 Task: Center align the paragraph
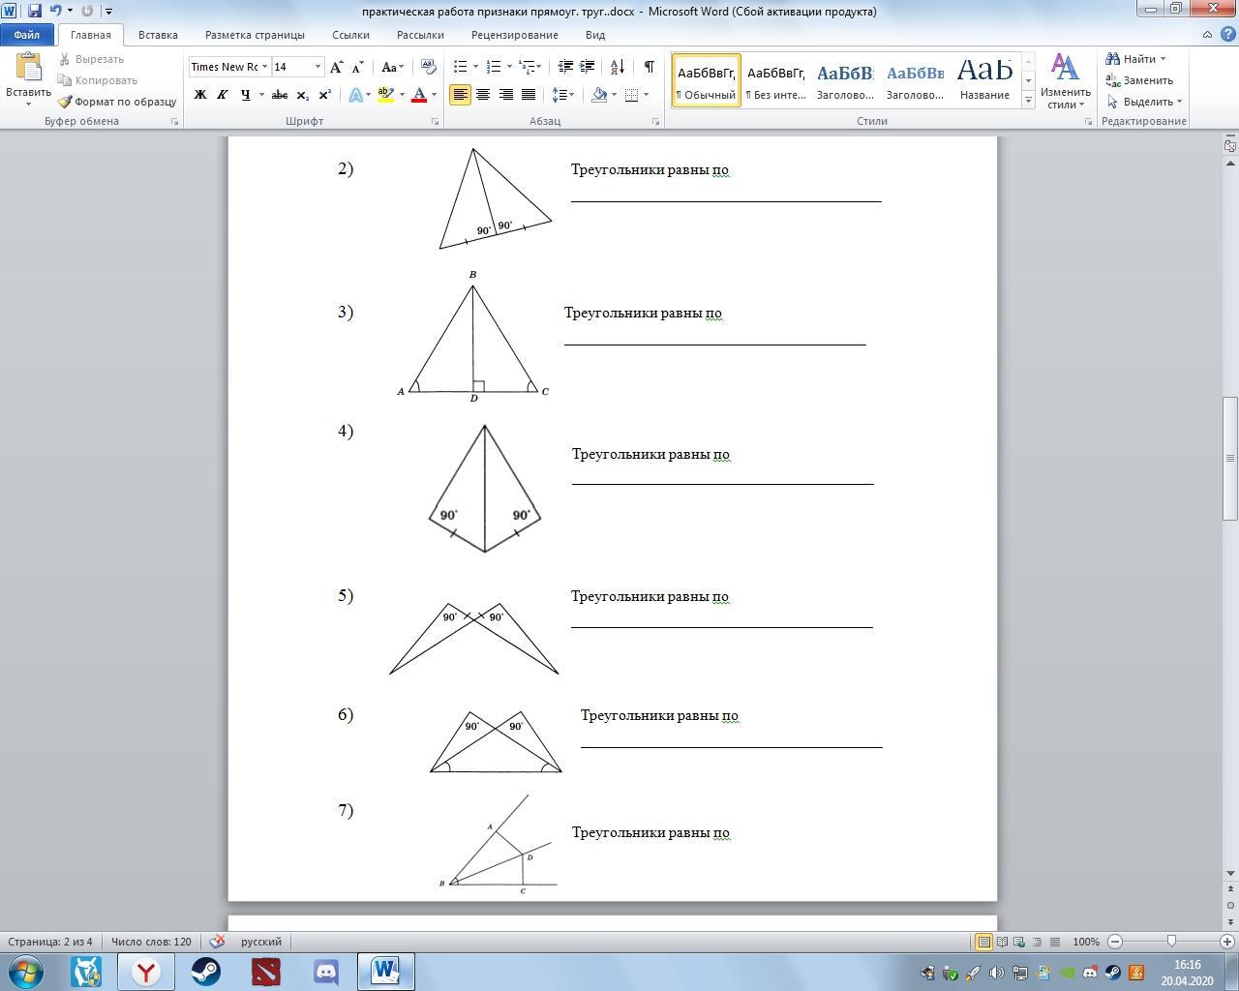coord(482,95)
